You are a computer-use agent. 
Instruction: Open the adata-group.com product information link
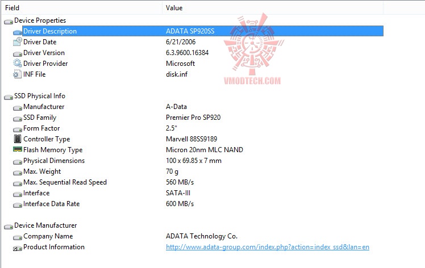click(x=268, y=247)
